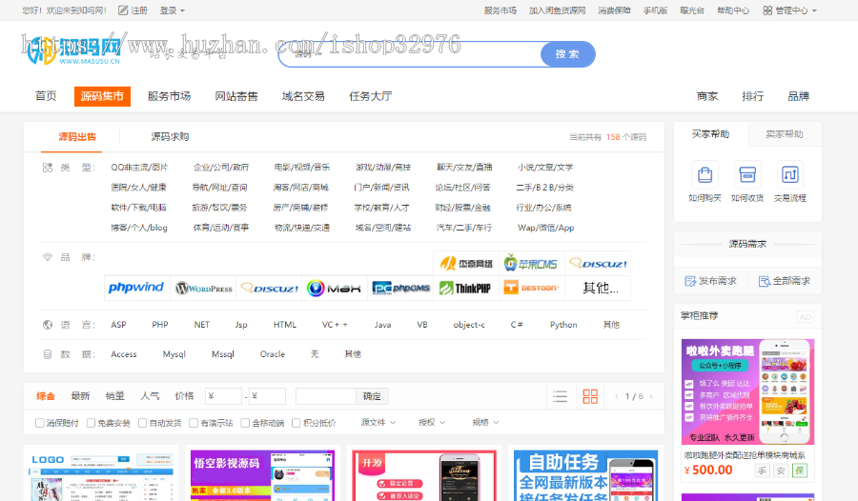Expand the 源文件 filter dropdown
The image size is (858, 501).
click(x=378, y=422)
